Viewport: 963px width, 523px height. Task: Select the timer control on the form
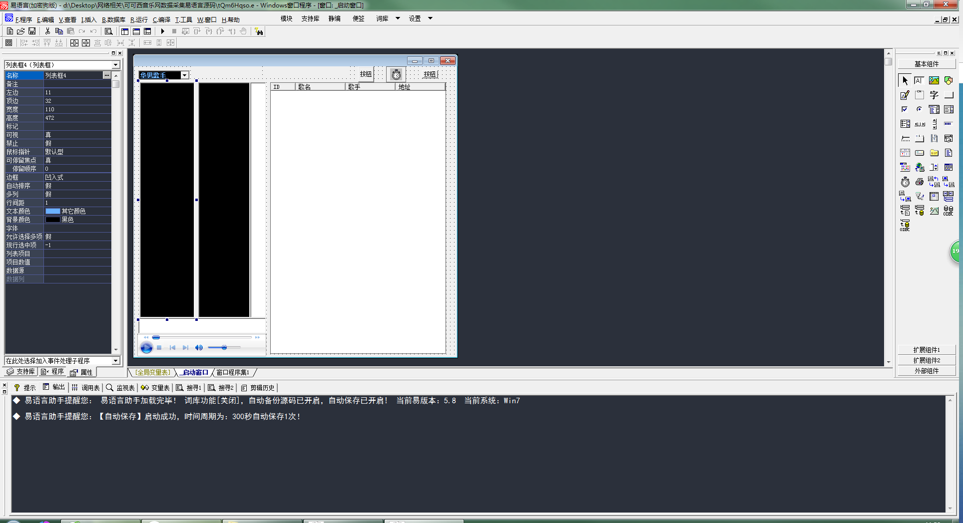[x=396, y=75]
